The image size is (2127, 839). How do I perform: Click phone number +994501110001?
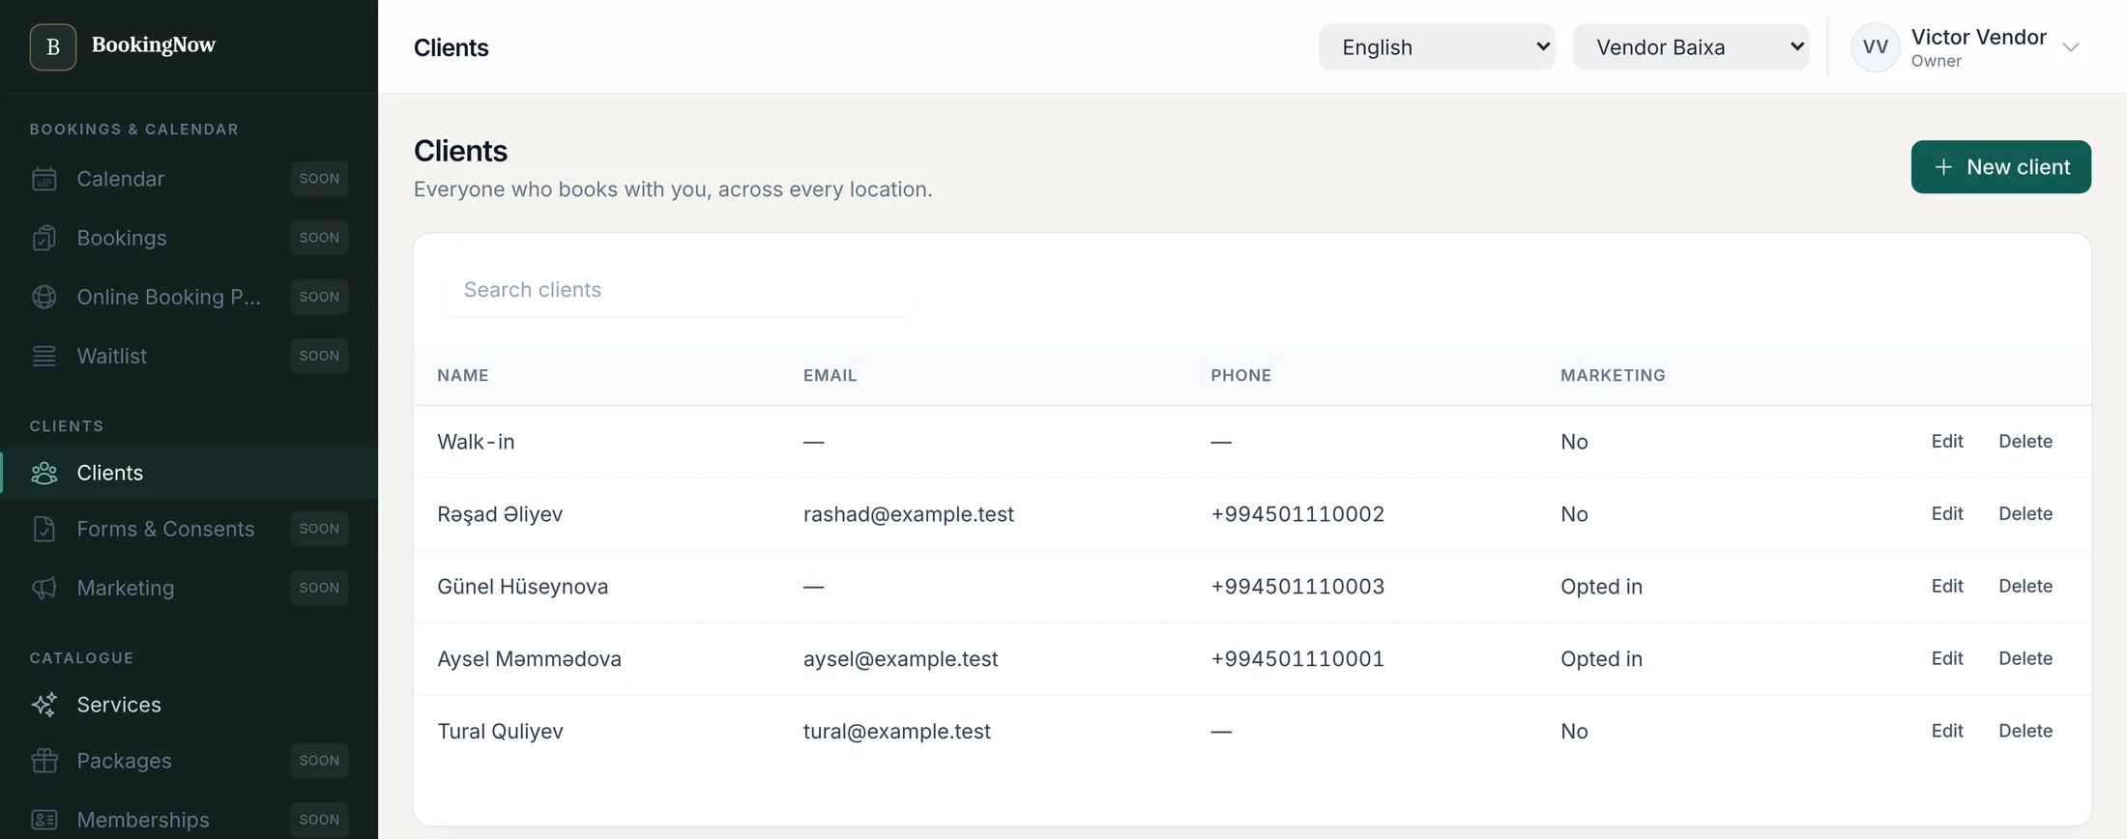(x=1297, y=659)
